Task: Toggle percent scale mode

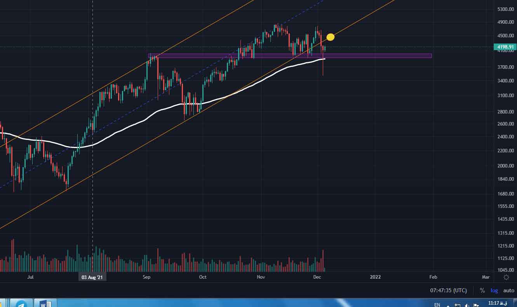Action: (x=482, y=290)
